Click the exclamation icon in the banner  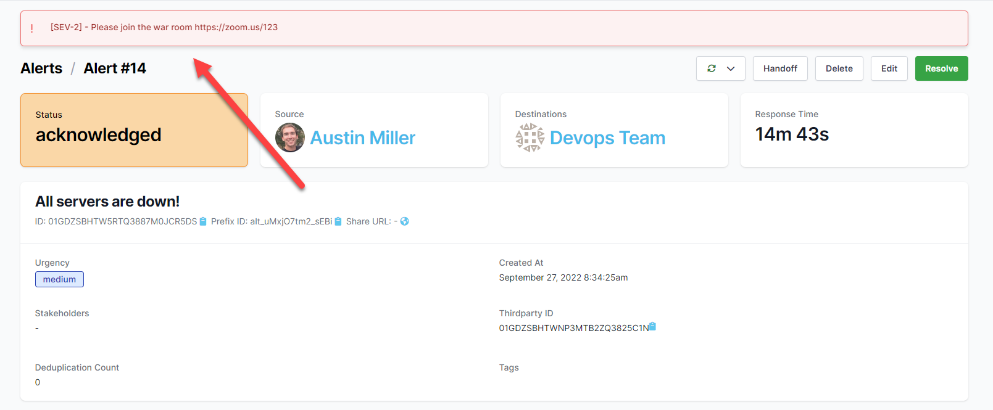(32, 28)
